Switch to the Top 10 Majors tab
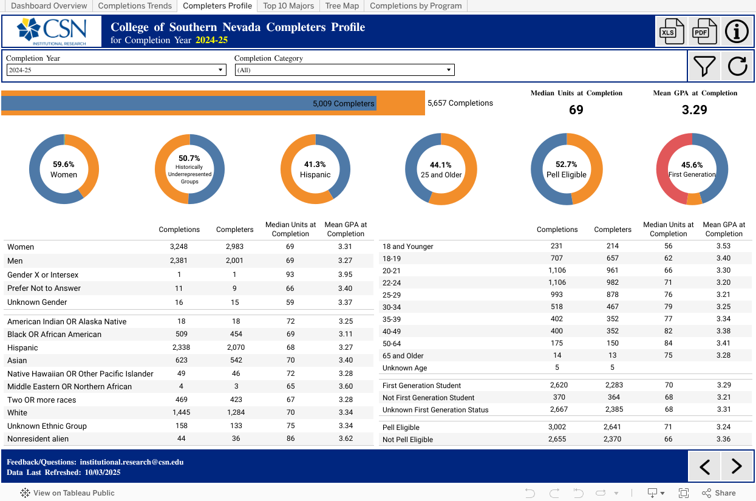The image size is (756, 501). (288, 6)
